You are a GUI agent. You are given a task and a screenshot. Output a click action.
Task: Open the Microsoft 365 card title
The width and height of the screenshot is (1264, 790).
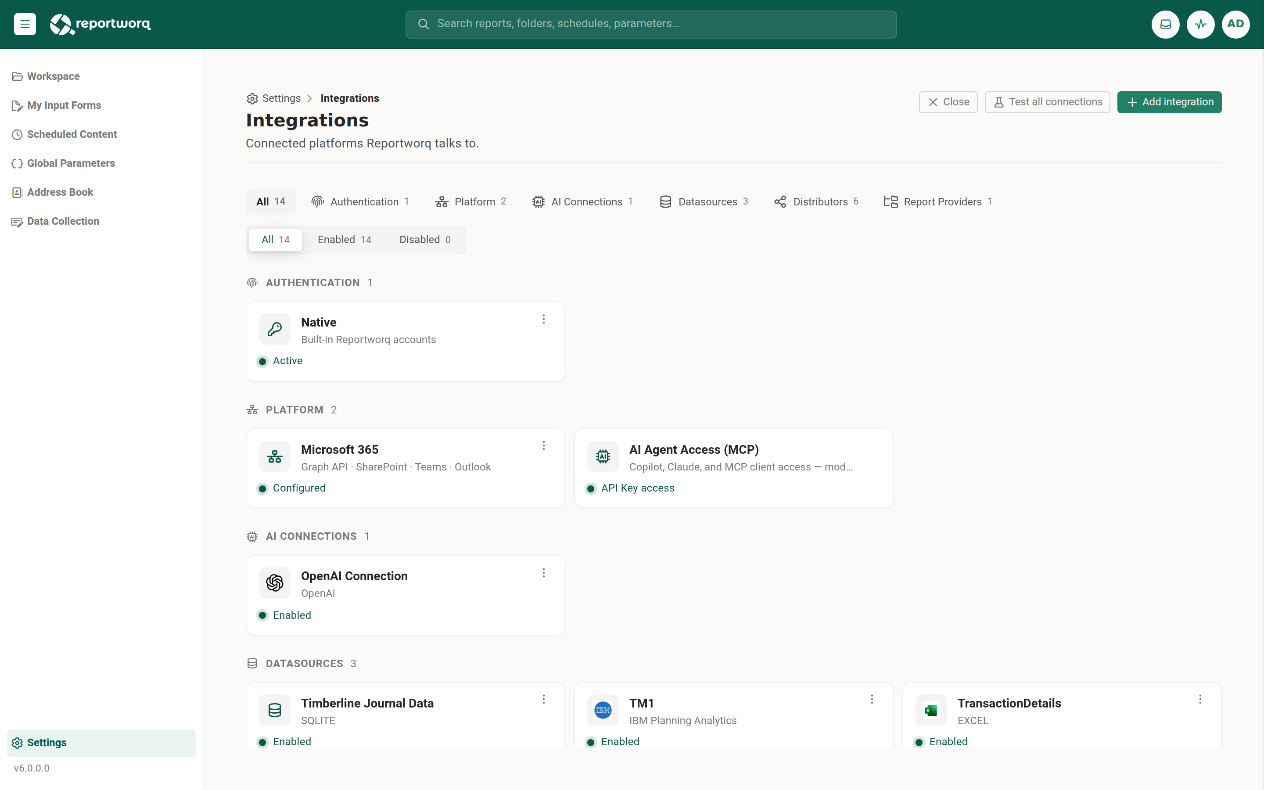[340, 450]
